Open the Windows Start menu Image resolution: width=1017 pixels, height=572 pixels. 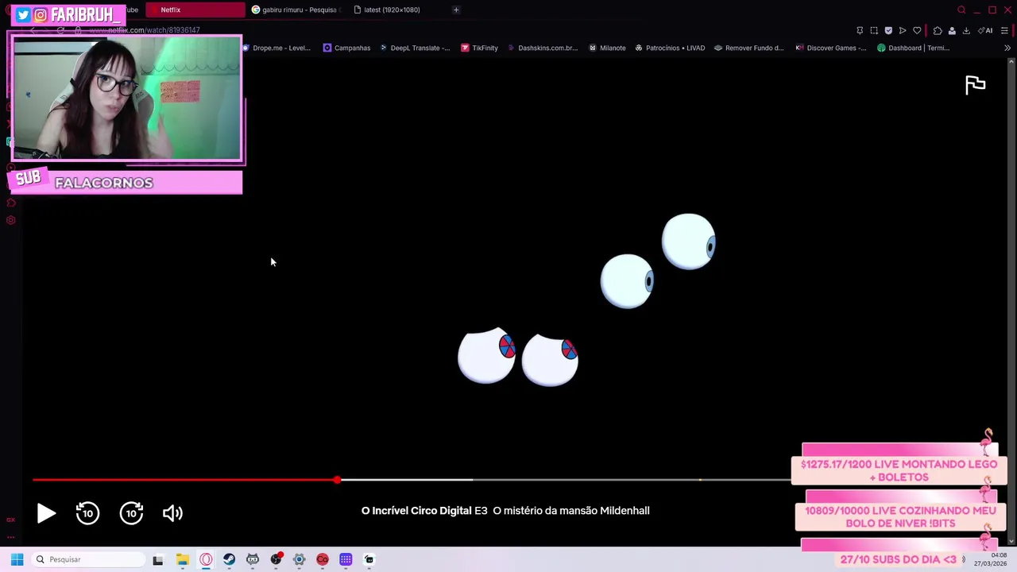(17, 559)
